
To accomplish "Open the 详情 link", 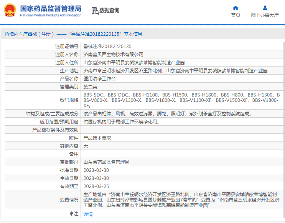I will coord(88,214).
